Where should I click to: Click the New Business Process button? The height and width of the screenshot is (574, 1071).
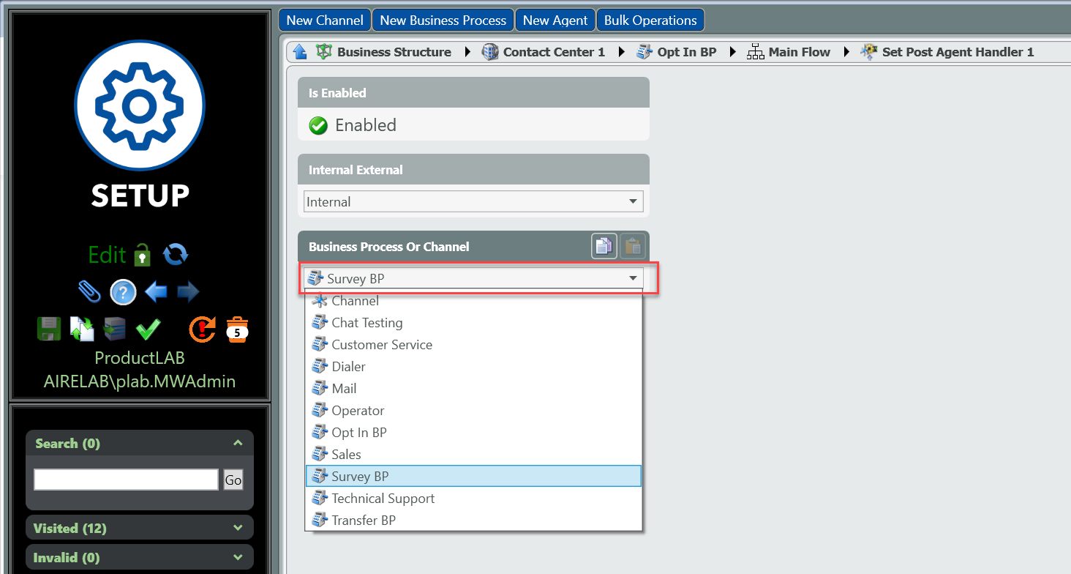pyautogui.click(x=443, y=20)
